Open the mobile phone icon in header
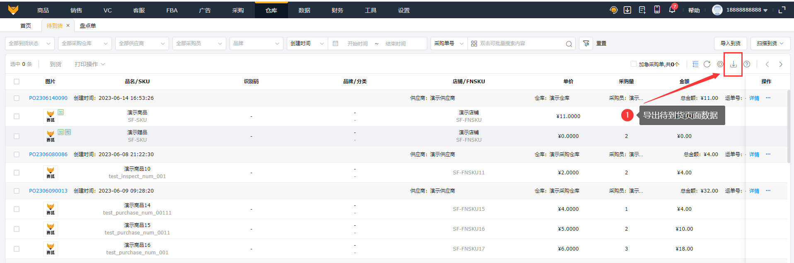 [657, 10]
